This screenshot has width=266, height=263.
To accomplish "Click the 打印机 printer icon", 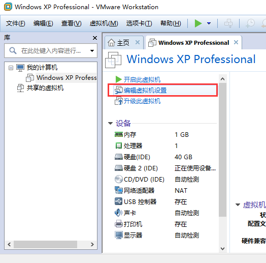I will [x=119, y=224].
